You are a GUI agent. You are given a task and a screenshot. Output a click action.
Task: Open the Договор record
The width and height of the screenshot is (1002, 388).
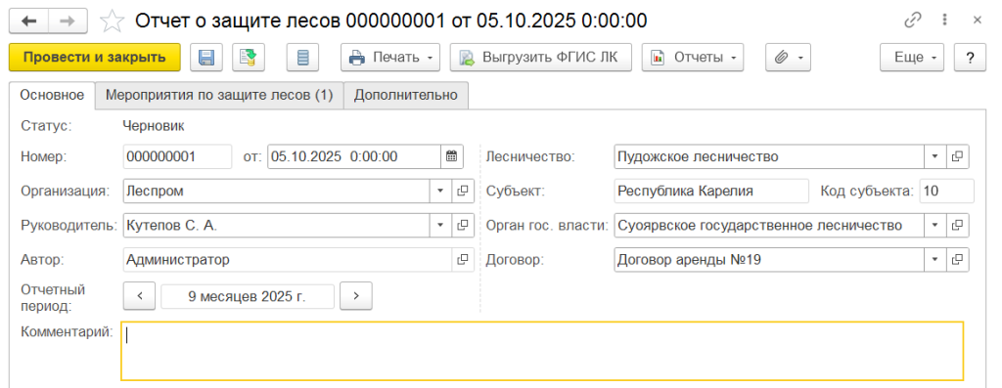958,260
